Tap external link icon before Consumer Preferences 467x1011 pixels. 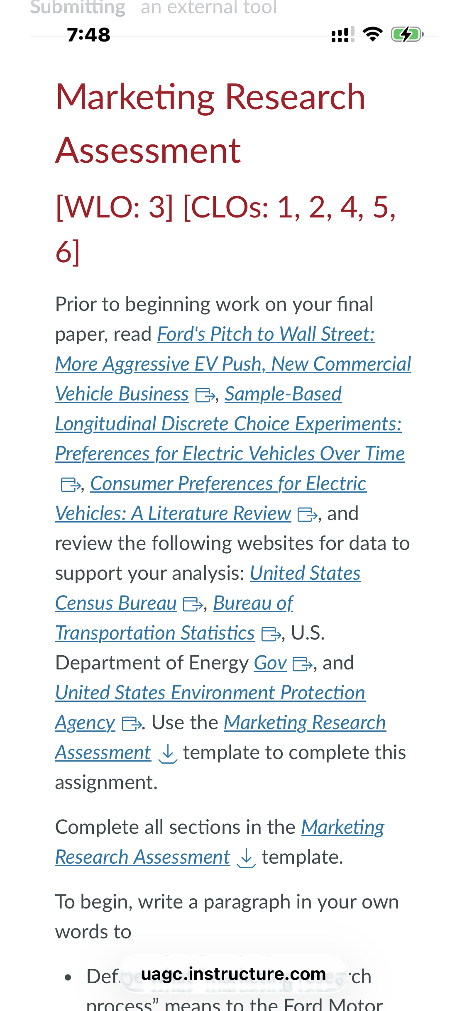click(x=71, y=485)
